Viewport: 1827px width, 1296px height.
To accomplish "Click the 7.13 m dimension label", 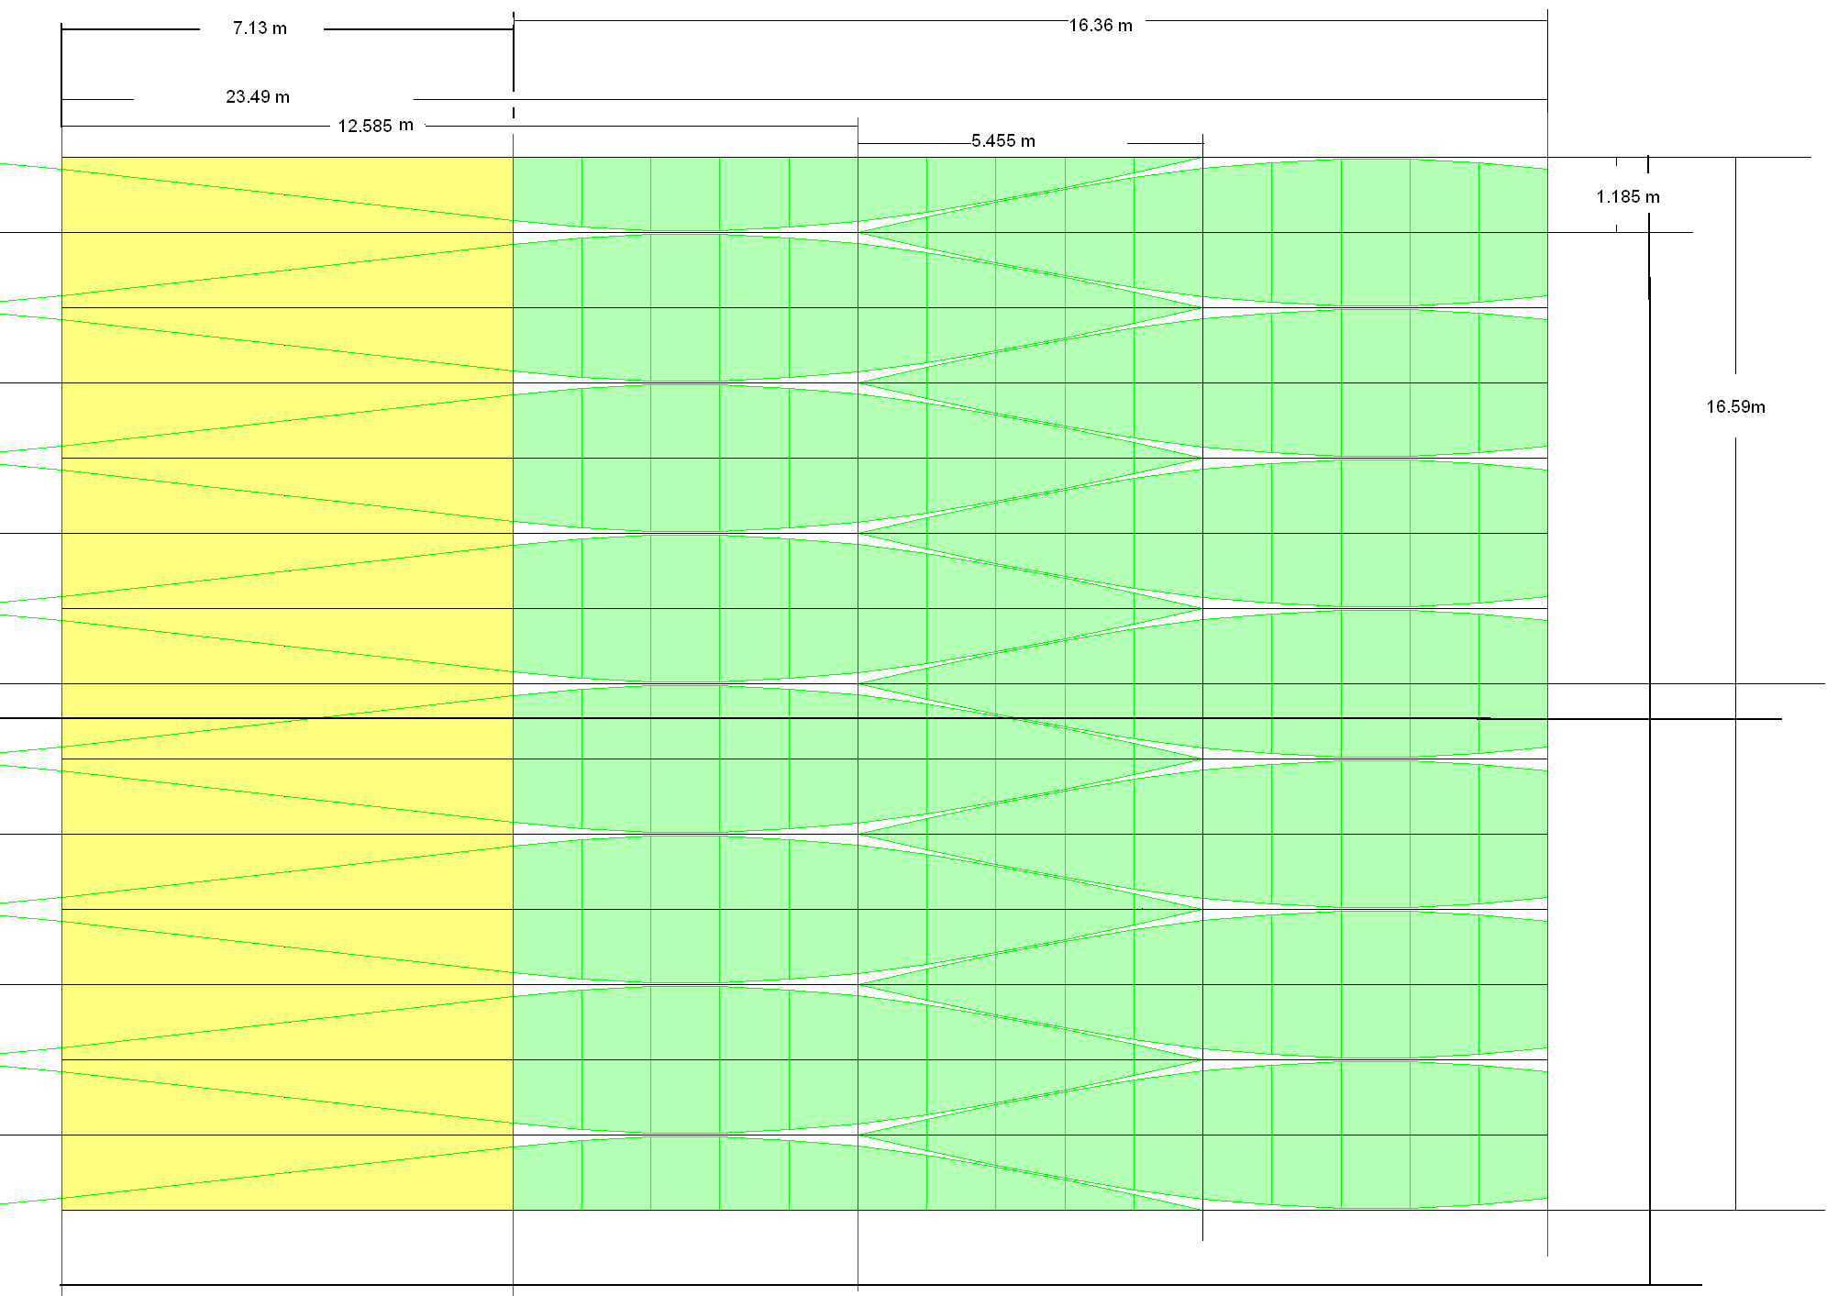I will coord(260,28).
